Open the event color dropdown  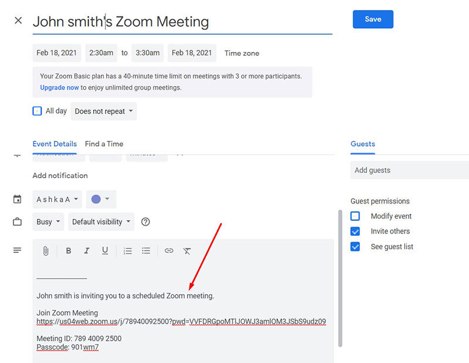point(101,199)
